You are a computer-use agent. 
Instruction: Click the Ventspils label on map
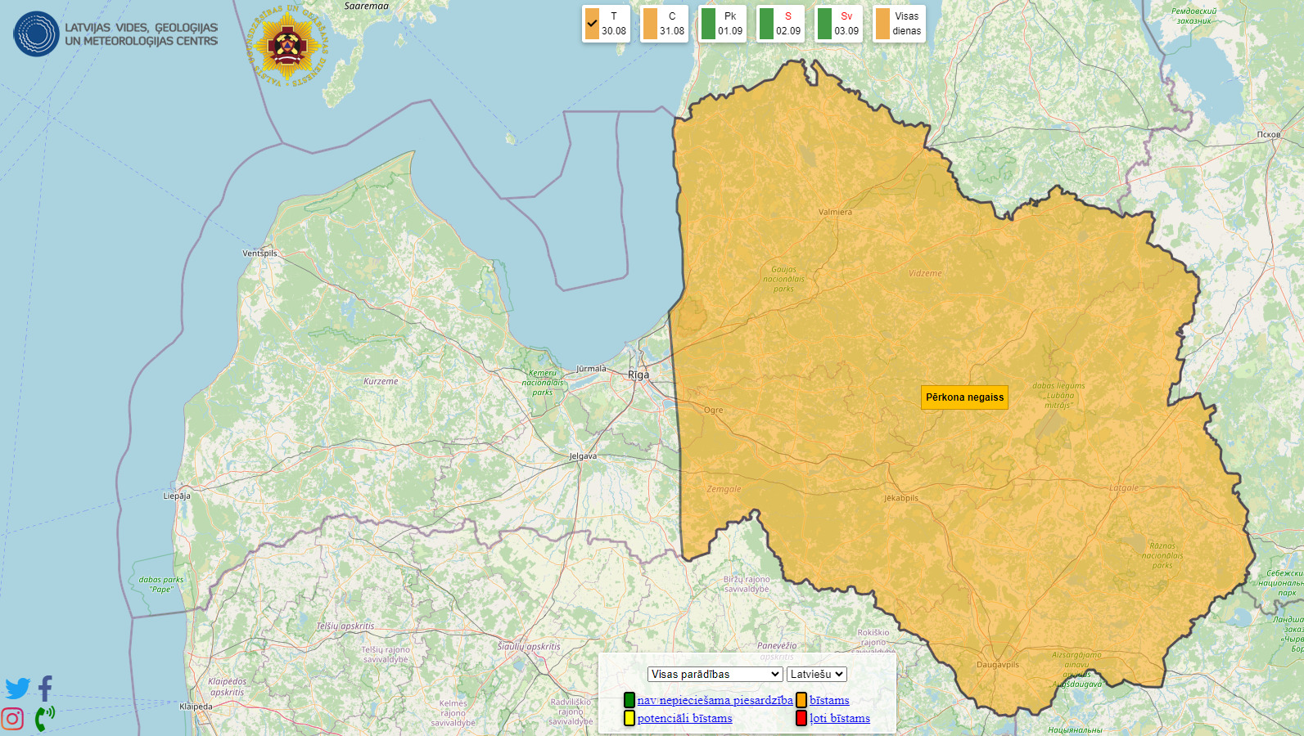(259, 254)
